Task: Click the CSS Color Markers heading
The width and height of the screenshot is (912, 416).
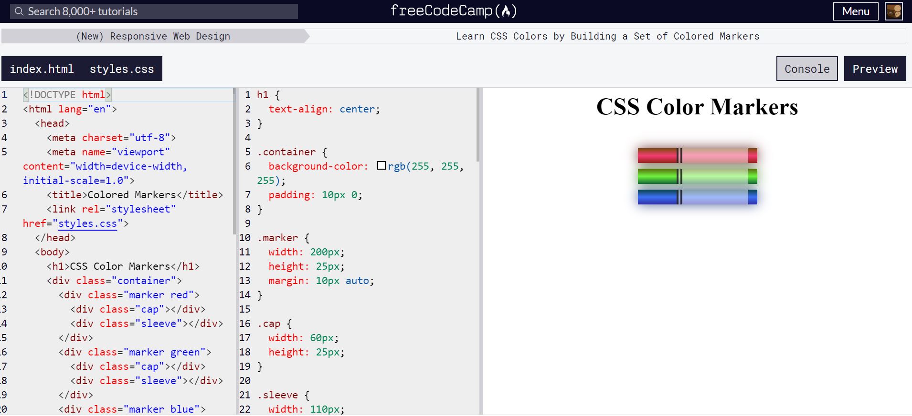Action: 697,107
